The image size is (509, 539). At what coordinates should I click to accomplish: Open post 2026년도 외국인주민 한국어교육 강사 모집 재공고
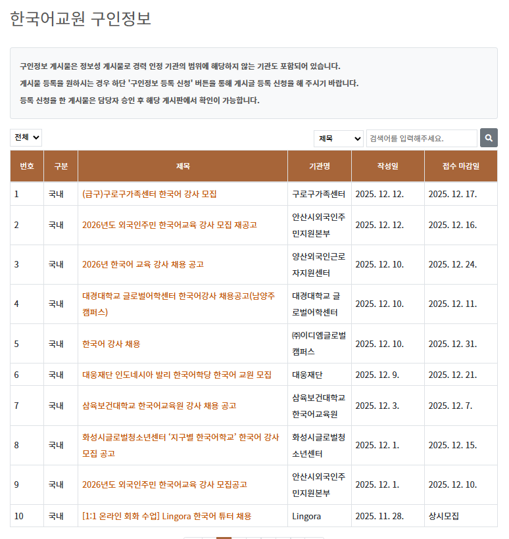[170, 225]
